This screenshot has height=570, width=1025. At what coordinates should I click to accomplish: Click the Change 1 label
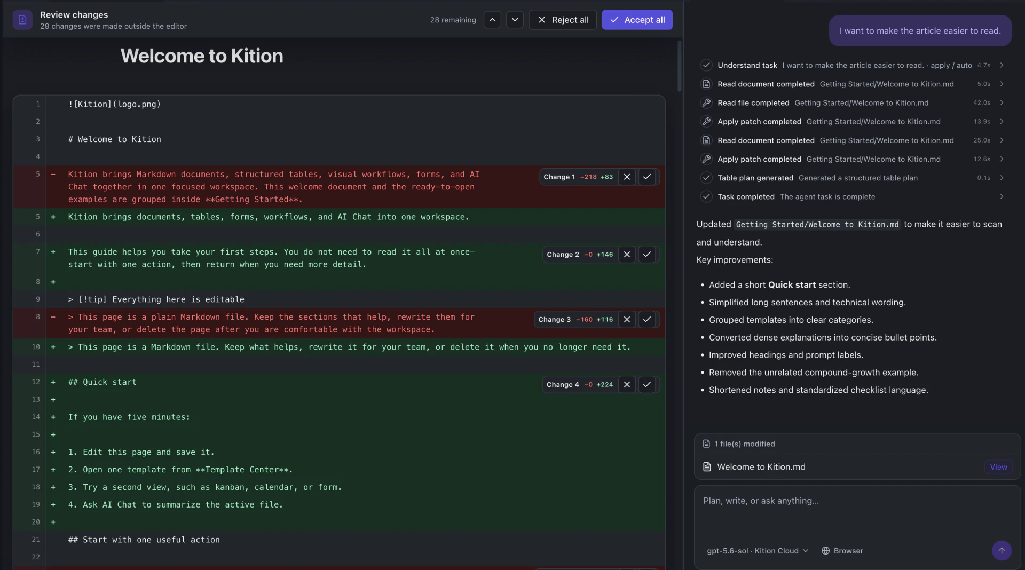[559, 177]
